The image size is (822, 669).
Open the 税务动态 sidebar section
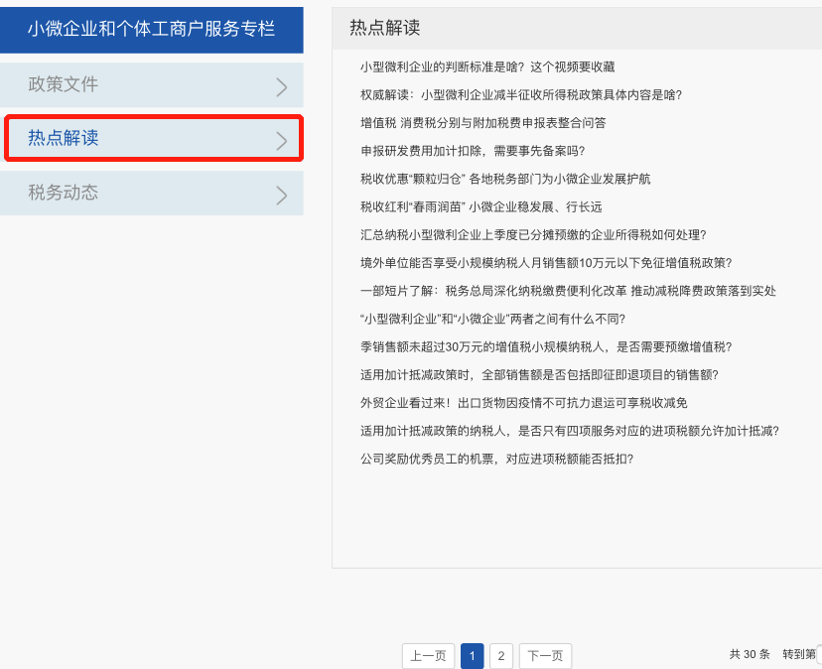(x=152, y=193)
